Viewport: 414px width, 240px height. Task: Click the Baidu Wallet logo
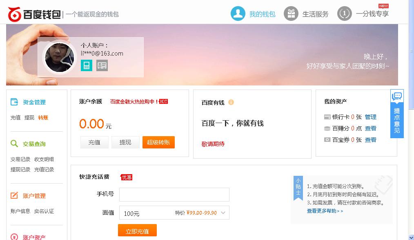(34, 14)
